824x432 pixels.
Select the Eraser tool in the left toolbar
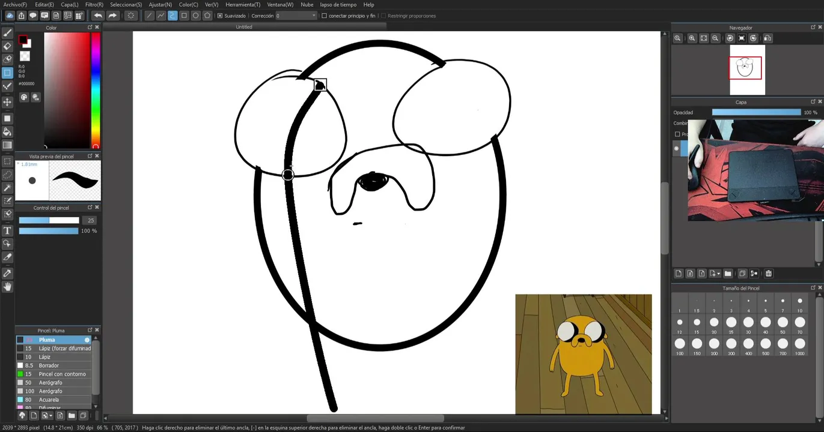pyautogui.click(x=7, y=46)
